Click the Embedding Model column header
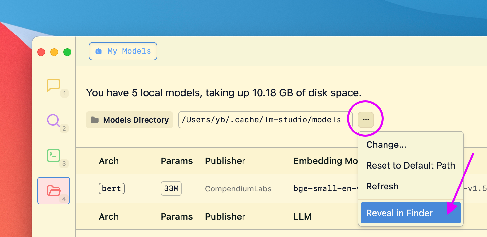The width and height of the screenshot is (487, 237). [325, 161]
